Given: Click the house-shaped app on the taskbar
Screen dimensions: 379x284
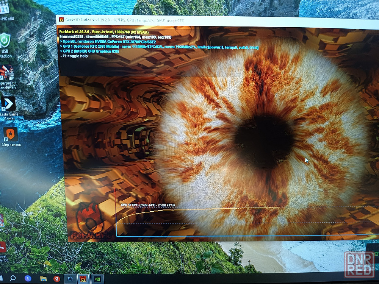Looking at the screenshot, I should [70, 279].
